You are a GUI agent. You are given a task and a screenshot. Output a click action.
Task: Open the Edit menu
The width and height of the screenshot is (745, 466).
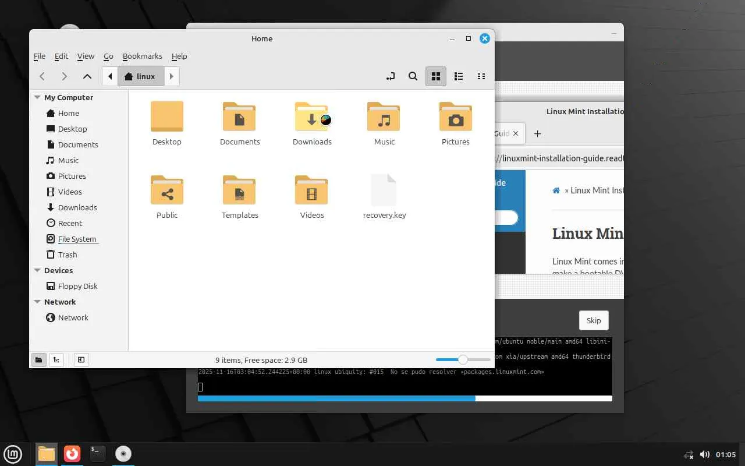(x=61, y=56)
